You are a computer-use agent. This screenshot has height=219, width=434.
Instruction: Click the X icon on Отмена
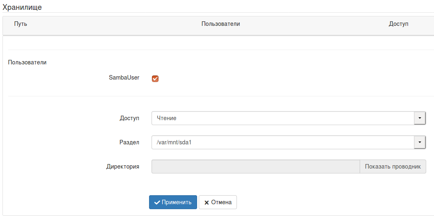tap(207, 202)
